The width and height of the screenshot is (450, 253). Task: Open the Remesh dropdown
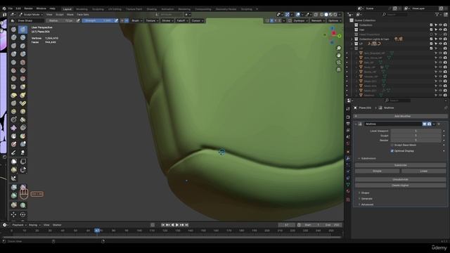[318, 20]
